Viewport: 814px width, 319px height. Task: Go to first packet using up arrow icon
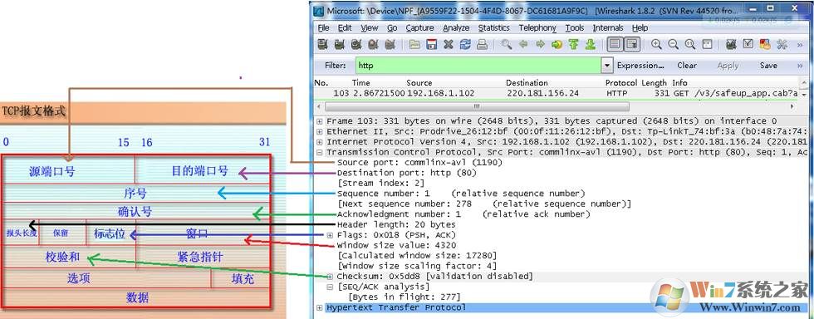pos(573,45)
